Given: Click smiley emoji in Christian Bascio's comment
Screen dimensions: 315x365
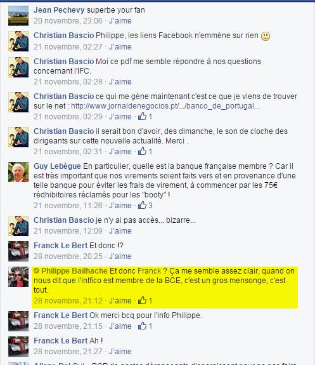Looking at the screenshot, I should (266, 36).
